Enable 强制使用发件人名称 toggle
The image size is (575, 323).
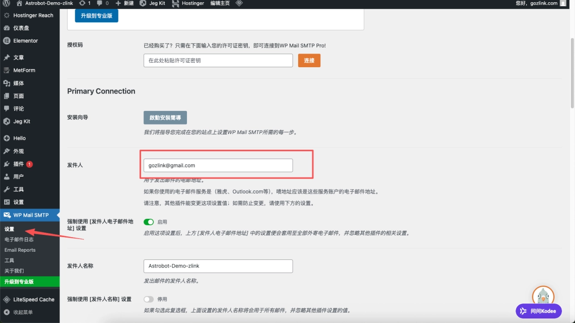(x=149, y=299)
